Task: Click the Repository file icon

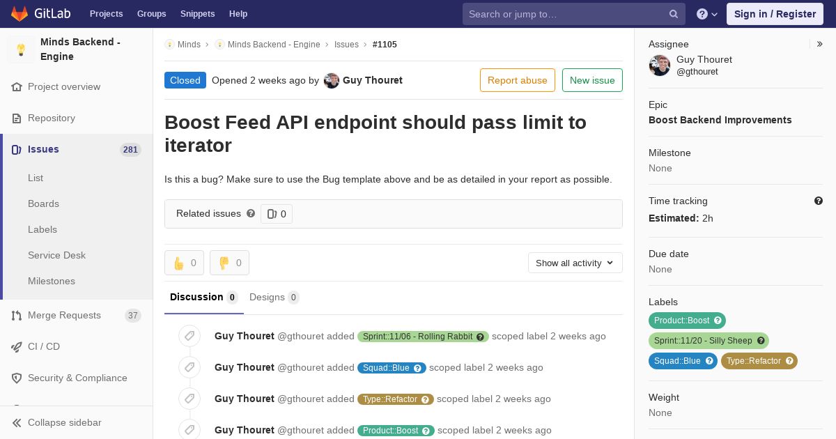Action: pos(17,118)
